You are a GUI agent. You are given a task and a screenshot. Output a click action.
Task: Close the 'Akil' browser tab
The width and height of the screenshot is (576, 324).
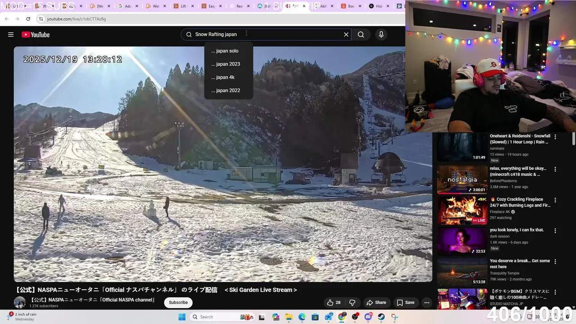(x=332, y=6)
